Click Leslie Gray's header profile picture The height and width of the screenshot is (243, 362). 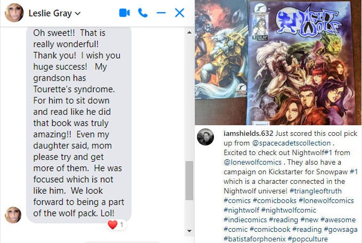tap(14, 12)
